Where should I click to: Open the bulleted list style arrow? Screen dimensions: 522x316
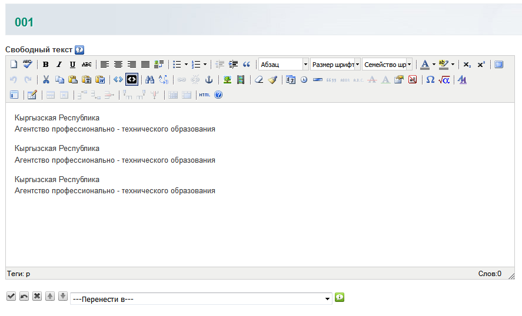click(186, 64)
